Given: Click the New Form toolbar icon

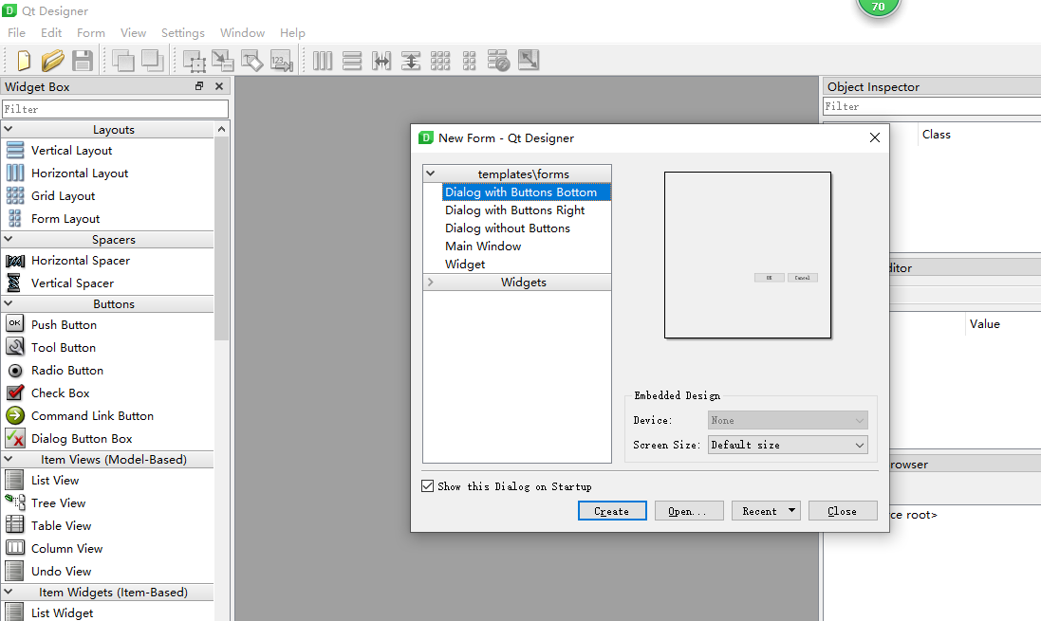Looking at the screenshot, I should click(x=21, y=60).
